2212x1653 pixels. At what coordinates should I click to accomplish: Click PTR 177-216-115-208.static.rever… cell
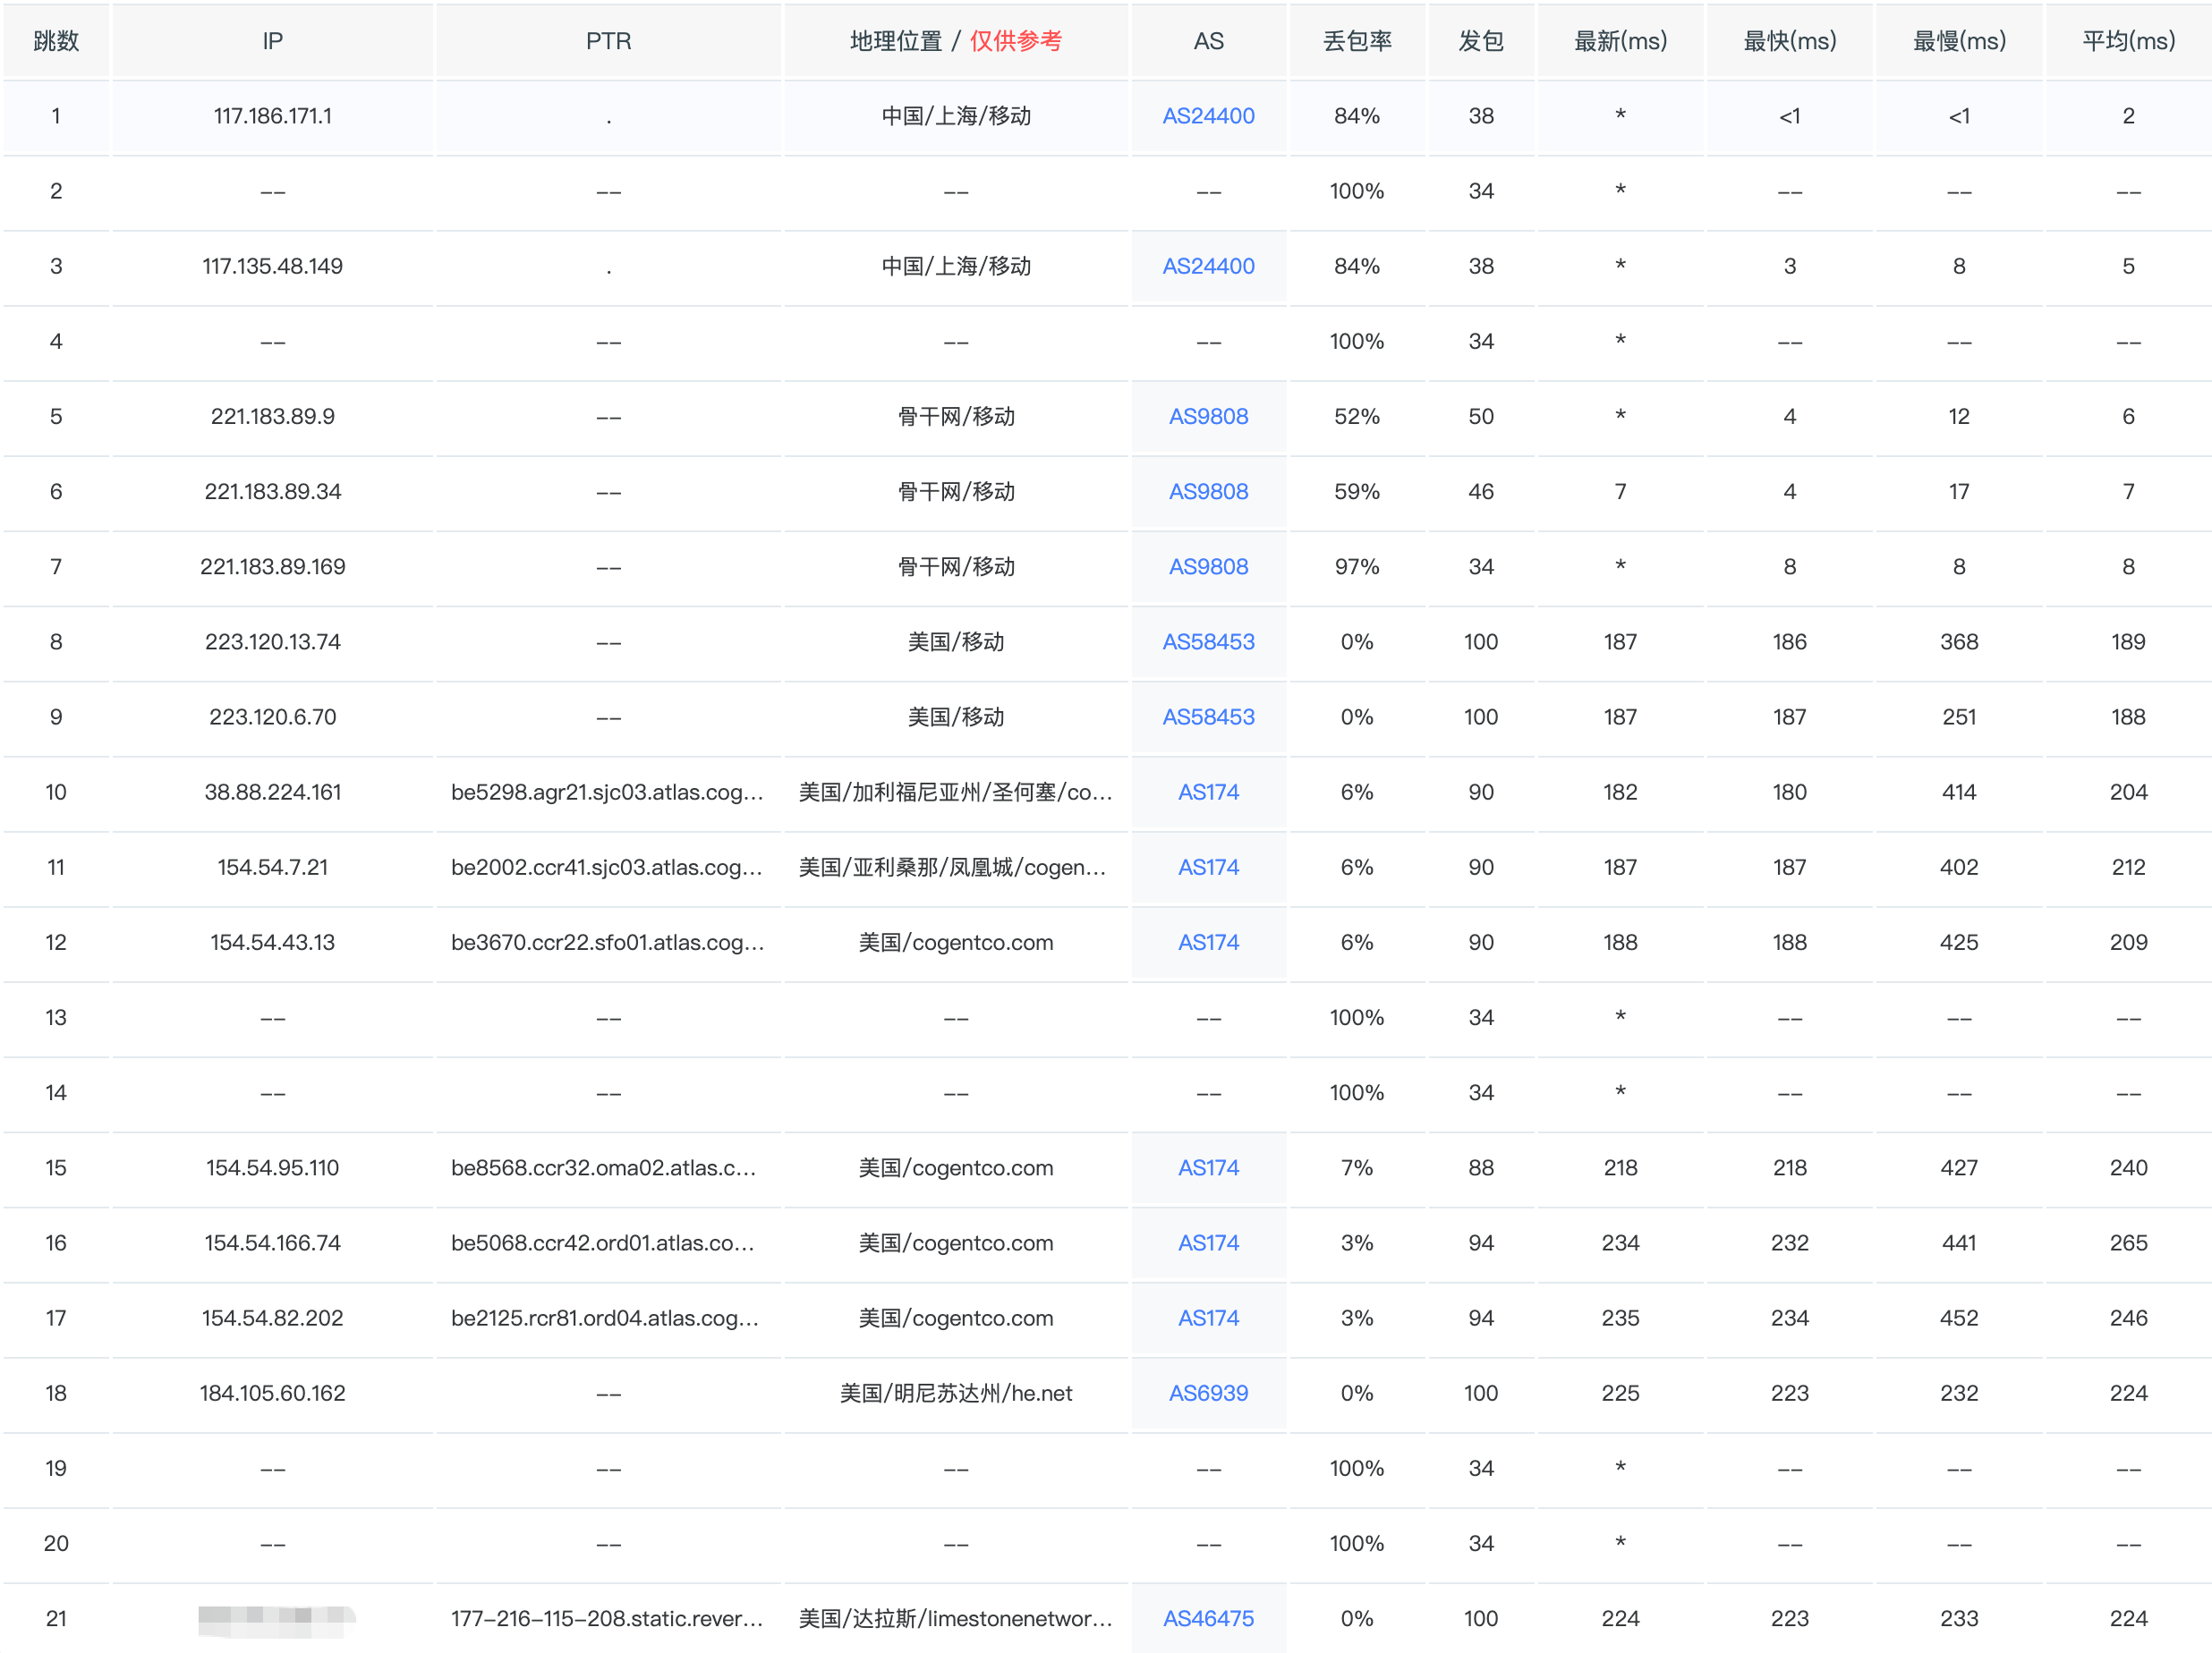[x=607, y=1618]
